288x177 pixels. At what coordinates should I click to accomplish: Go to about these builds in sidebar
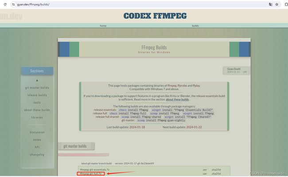(x=37, y=110)
